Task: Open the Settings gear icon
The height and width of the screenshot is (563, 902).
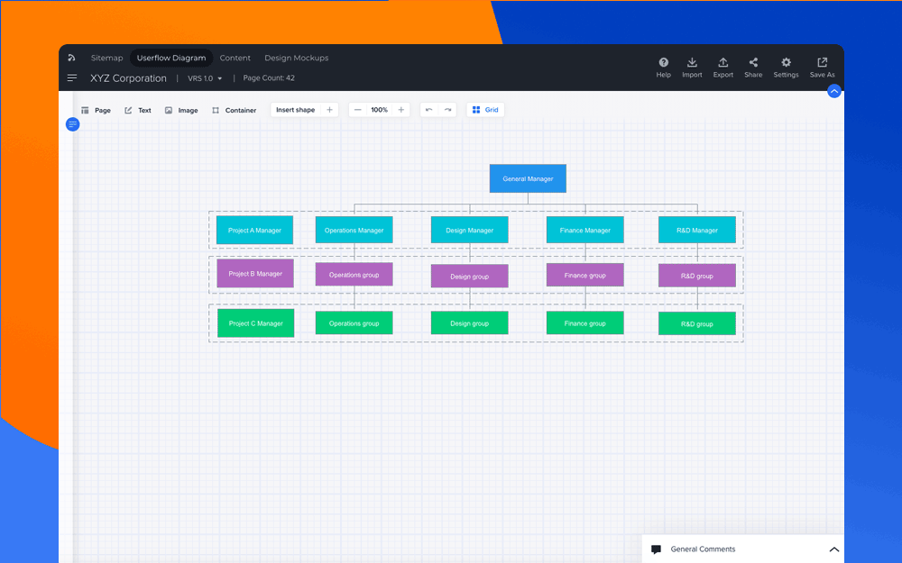Action: (786, 63)
